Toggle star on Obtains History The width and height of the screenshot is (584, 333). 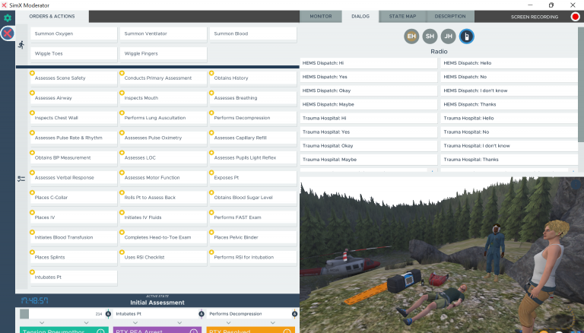coord(211,73)
